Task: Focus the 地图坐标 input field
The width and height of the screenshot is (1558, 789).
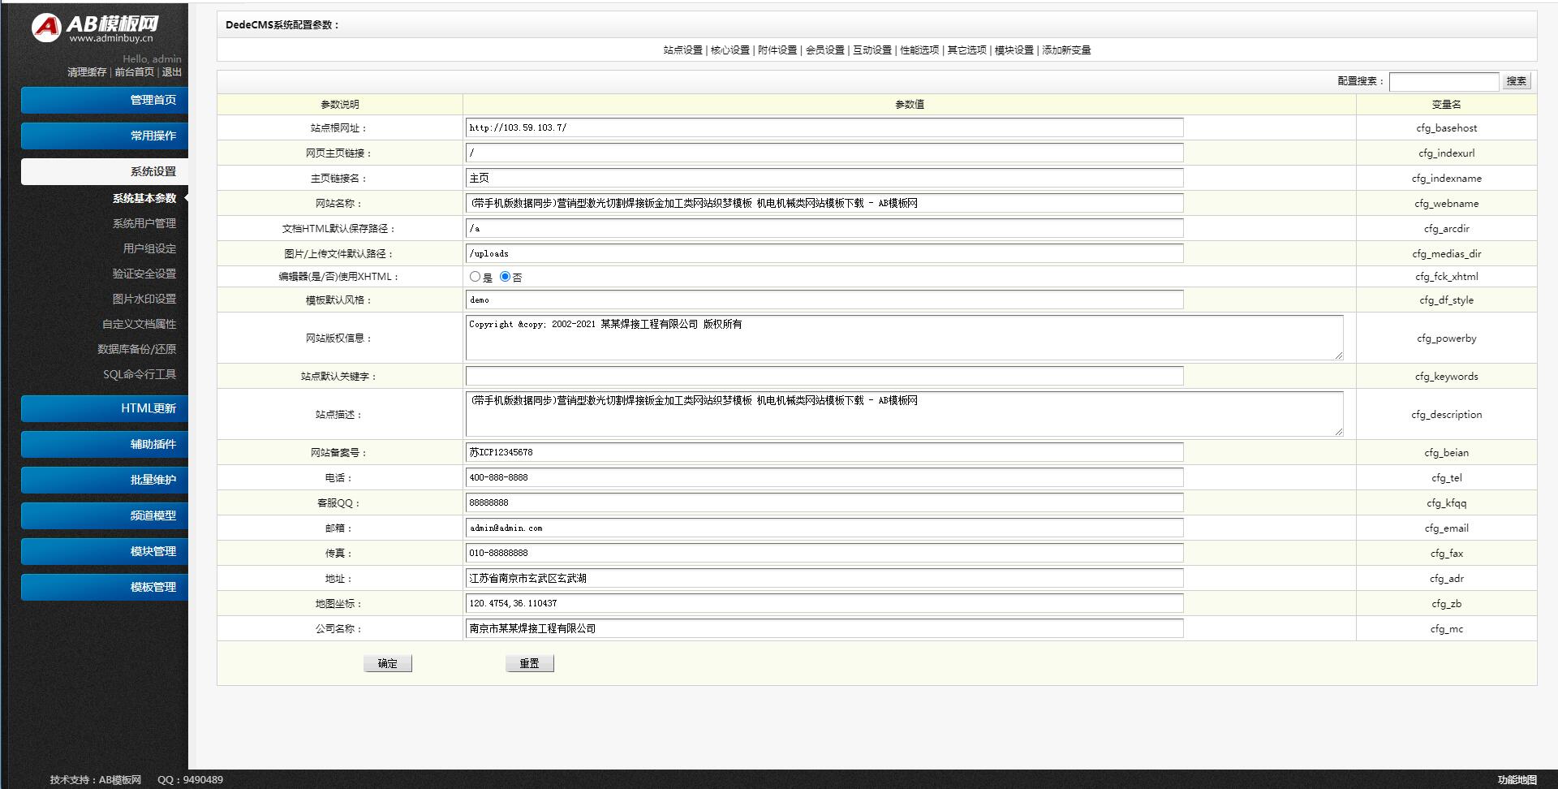Action: coord(824,603)
